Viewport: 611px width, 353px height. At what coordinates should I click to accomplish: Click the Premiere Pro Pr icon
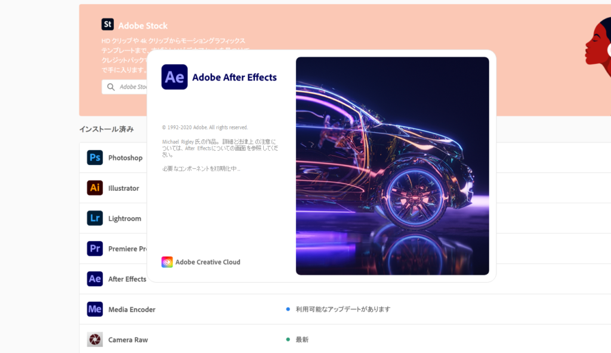[95, 249]
